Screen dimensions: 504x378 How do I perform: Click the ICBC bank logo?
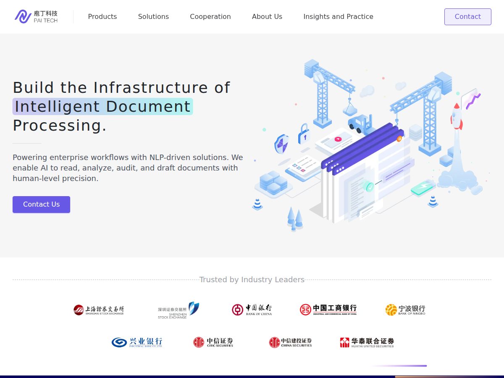coord(328,310)
